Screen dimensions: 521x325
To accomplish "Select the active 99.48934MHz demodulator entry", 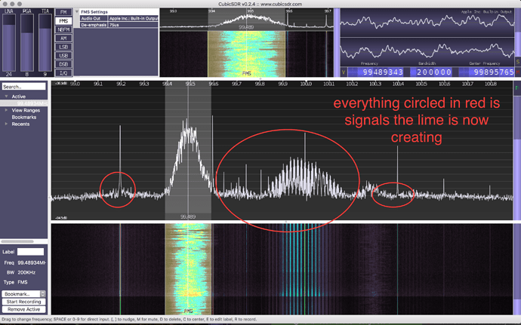I will tap(24, 103).
